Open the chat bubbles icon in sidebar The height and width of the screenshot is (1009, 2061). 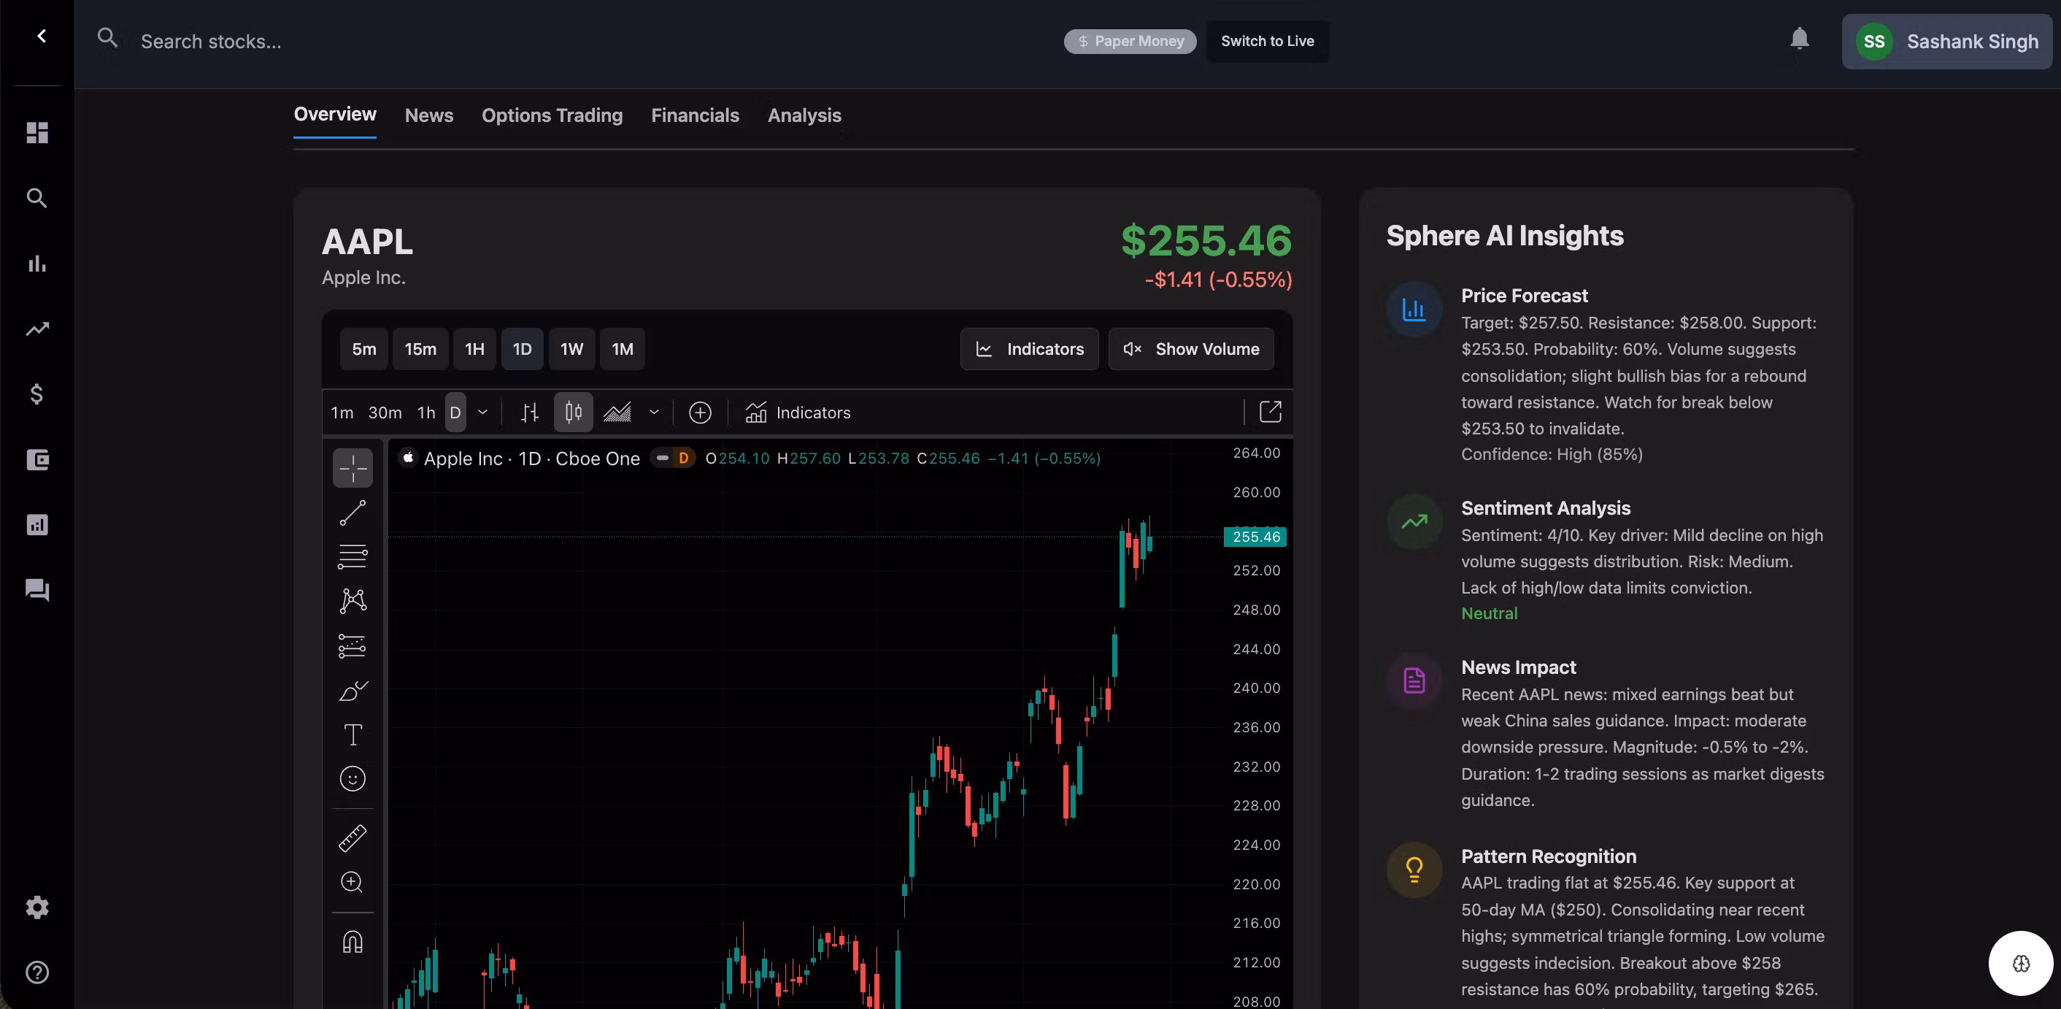click(x=36, y=590)
